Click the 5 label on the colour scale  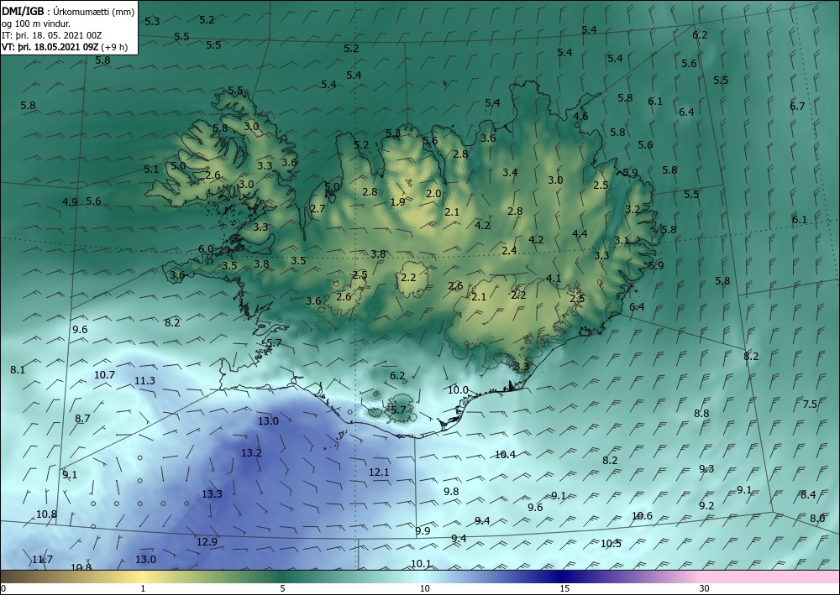point(282,588)
